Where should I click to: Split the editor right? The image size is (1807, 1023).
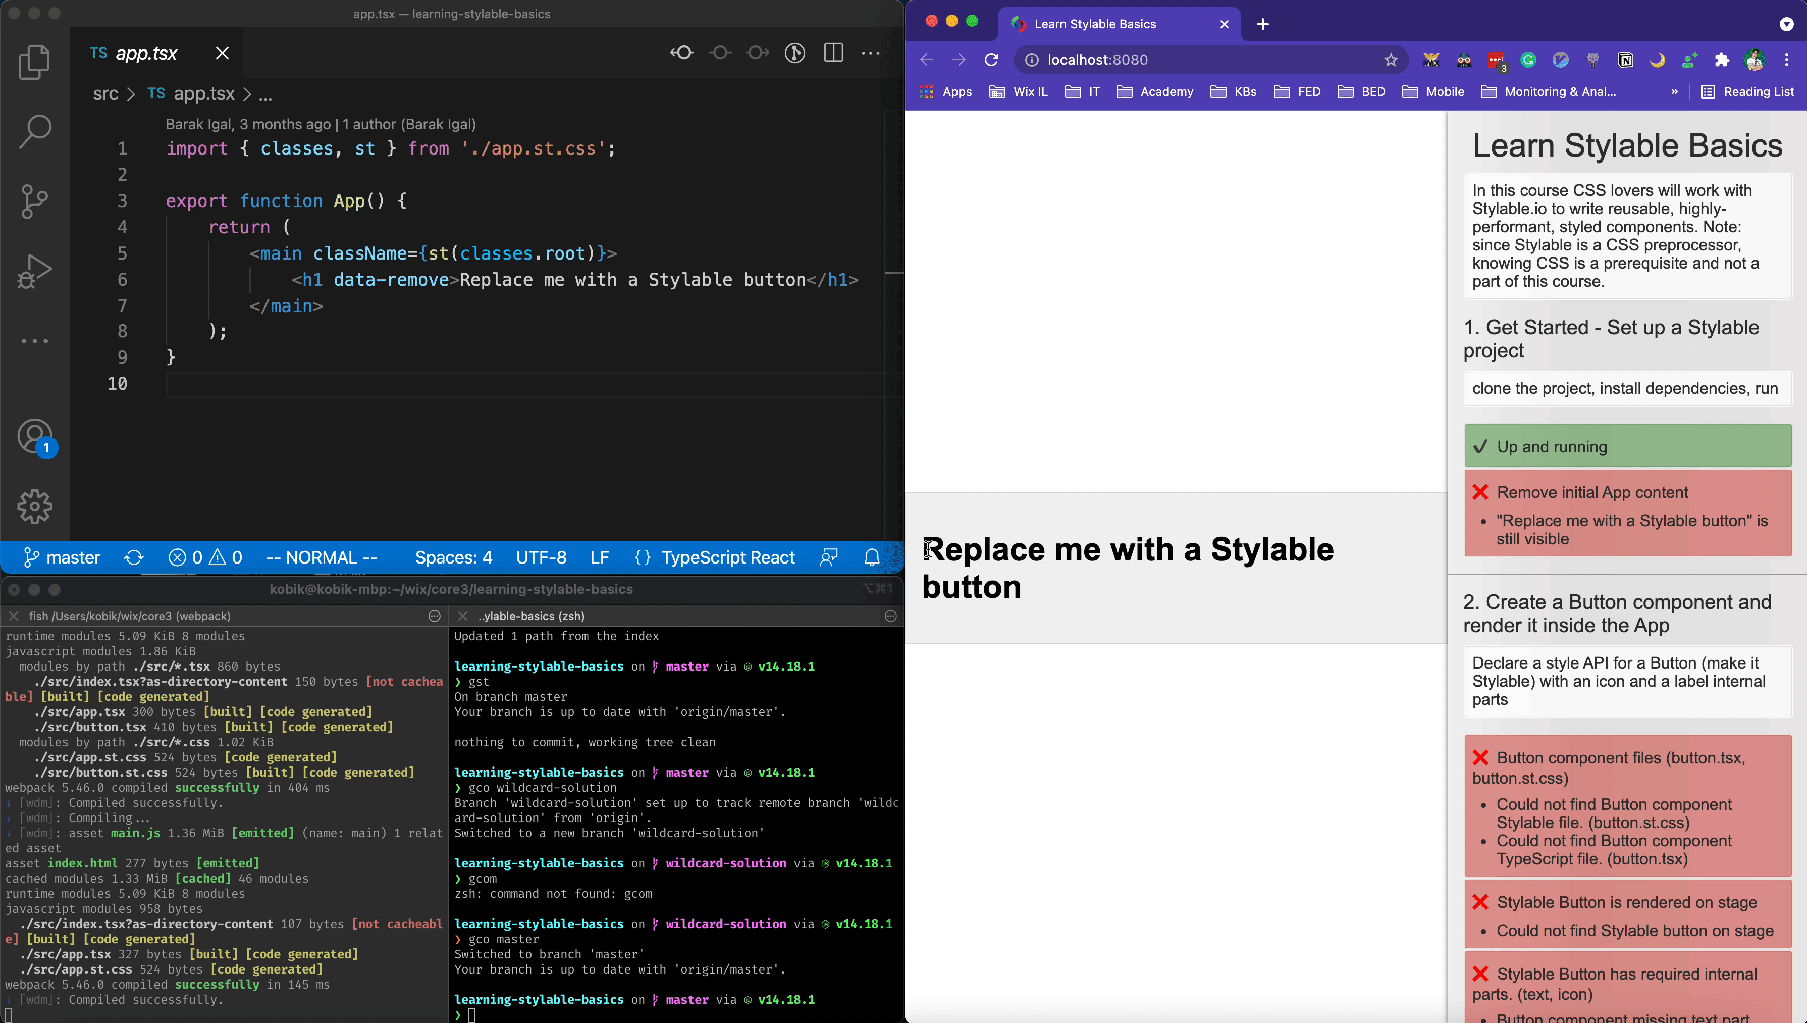(x=834, y=53)
